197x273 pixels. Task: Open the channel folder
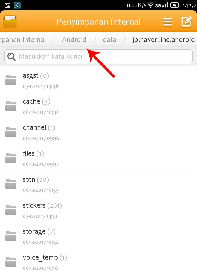click(x=99, y=132)
